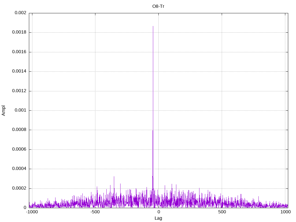Click the Ampl y-axis label

tap(3, 110)
